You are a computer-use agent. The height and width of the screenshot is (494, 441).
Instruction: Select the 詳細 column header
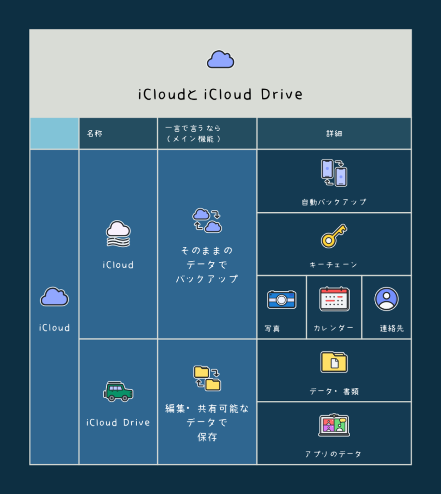coord(334,134)
